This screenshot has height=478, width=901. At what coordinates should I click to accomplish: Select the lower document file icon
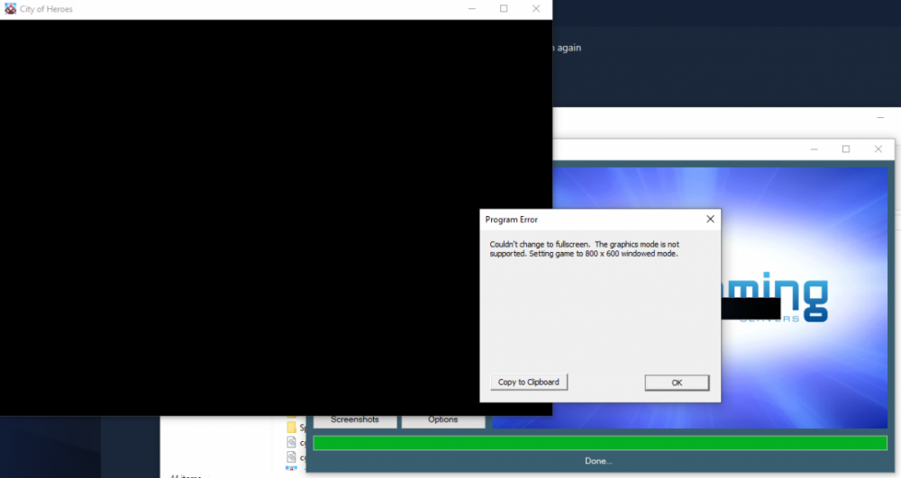click(292, 457)
